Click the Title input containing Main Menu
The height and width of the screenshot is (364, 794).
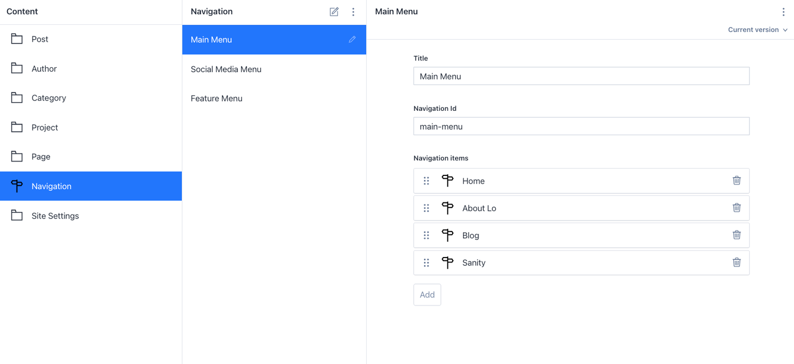pyautogui.click(x=581, y=76)
